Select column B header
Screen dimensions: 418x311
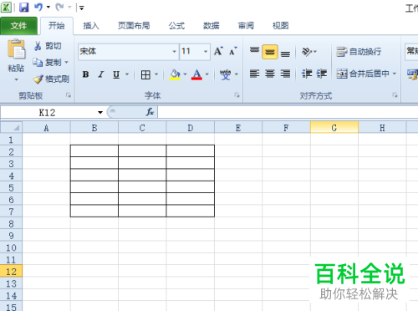point(94,128)
